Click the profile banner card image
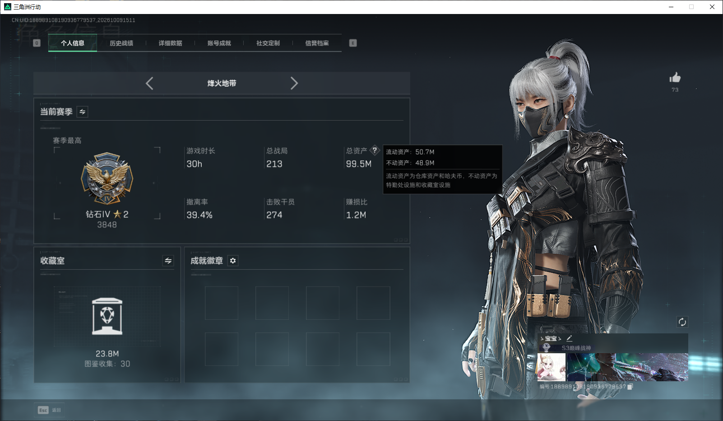The image size is (723, 421). 628,367
